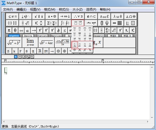Insert the square root b²−4ac expression

(x=46, y=42)
